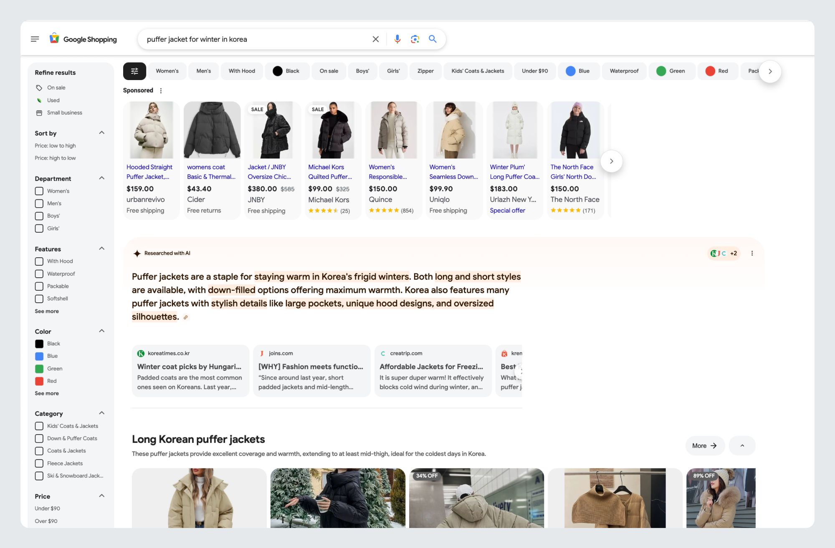Check the Women's department checkbox
This screenshot has width=835, height=548.
point(39,191)
